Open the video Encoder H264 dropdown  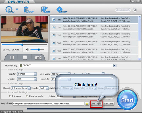point(35,79)
